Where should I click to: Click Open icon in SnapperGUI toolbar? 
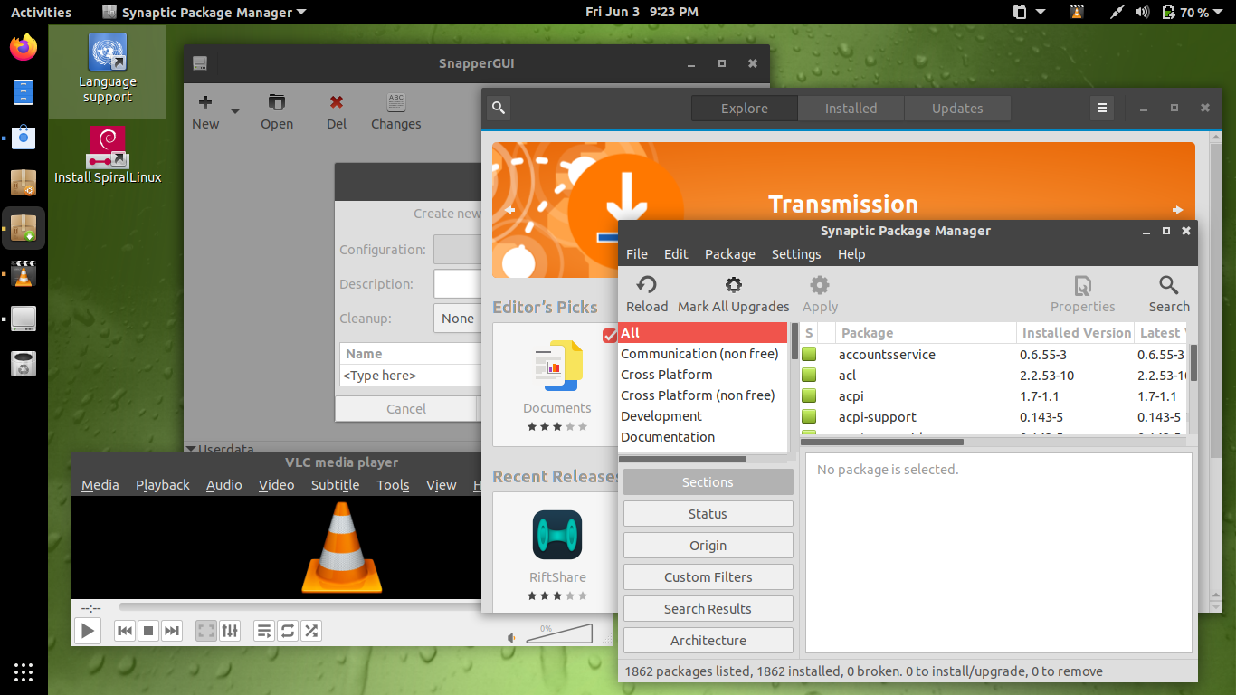(x=277, y=102)
